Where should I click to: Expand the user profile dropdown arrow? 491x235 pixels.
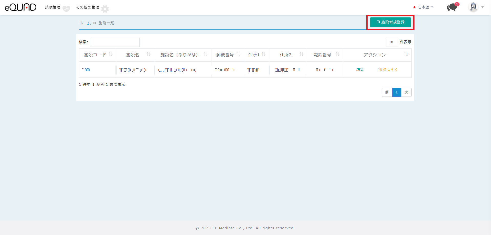(483, 7)
